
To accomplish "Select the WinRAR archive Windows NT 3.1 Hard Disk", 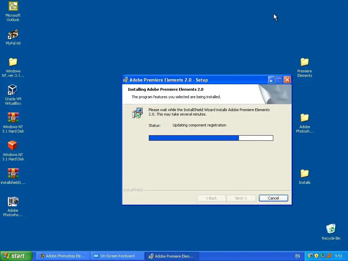I will tap(13, 123).
